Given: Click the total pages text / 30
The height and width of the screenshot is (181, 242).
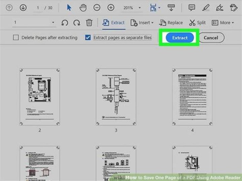Looking at the screenshot, I should 48,8.
